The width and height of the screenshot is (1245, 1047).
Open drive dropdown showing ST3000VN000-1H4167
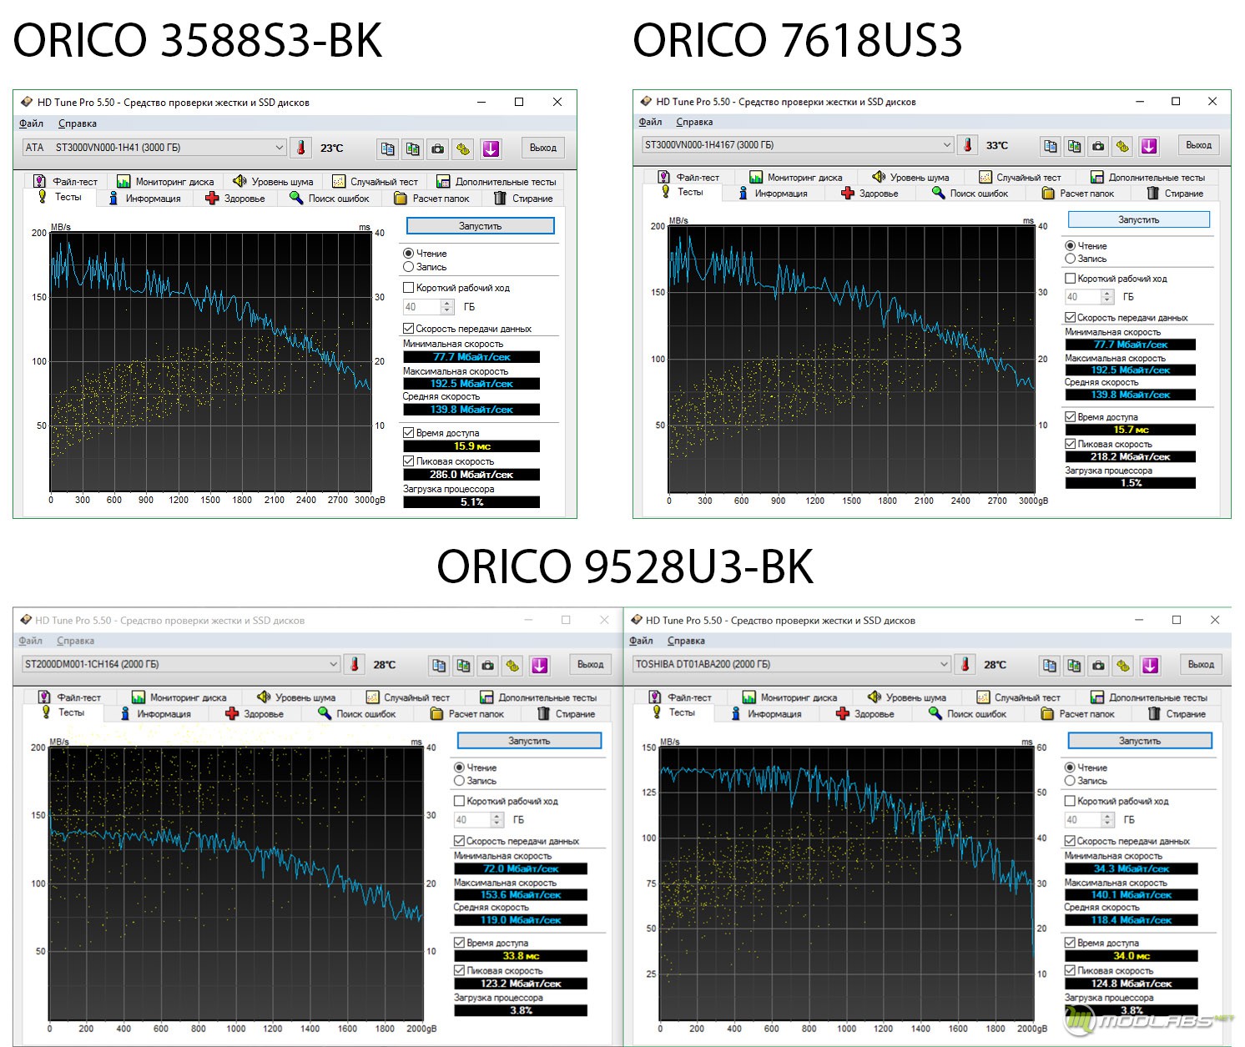tap(797, 144)
